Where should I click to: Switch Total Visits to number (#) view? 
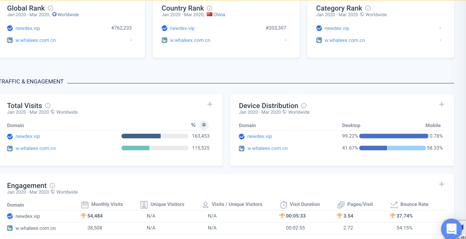(x=204, y=125)
